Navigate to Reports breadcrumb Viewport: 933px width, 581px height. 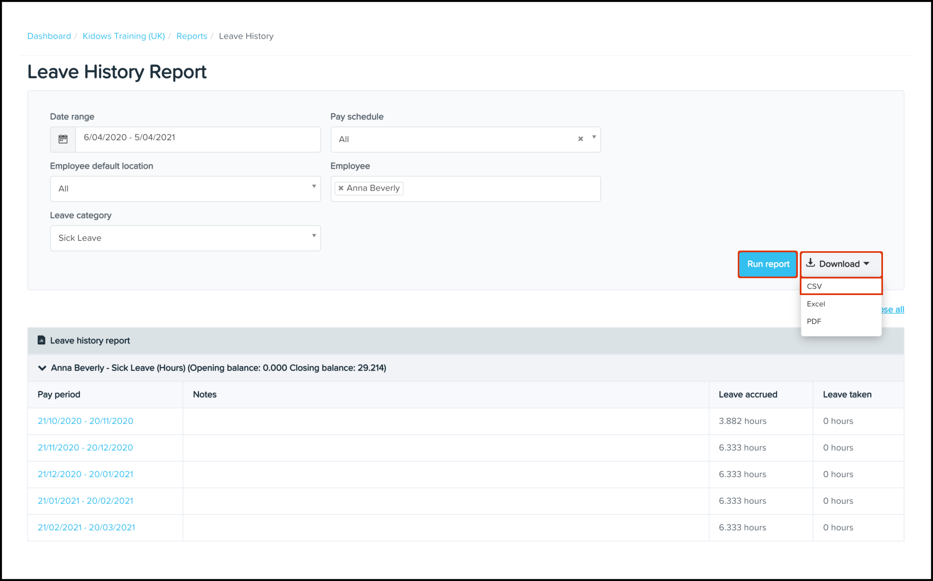point(192,36)
